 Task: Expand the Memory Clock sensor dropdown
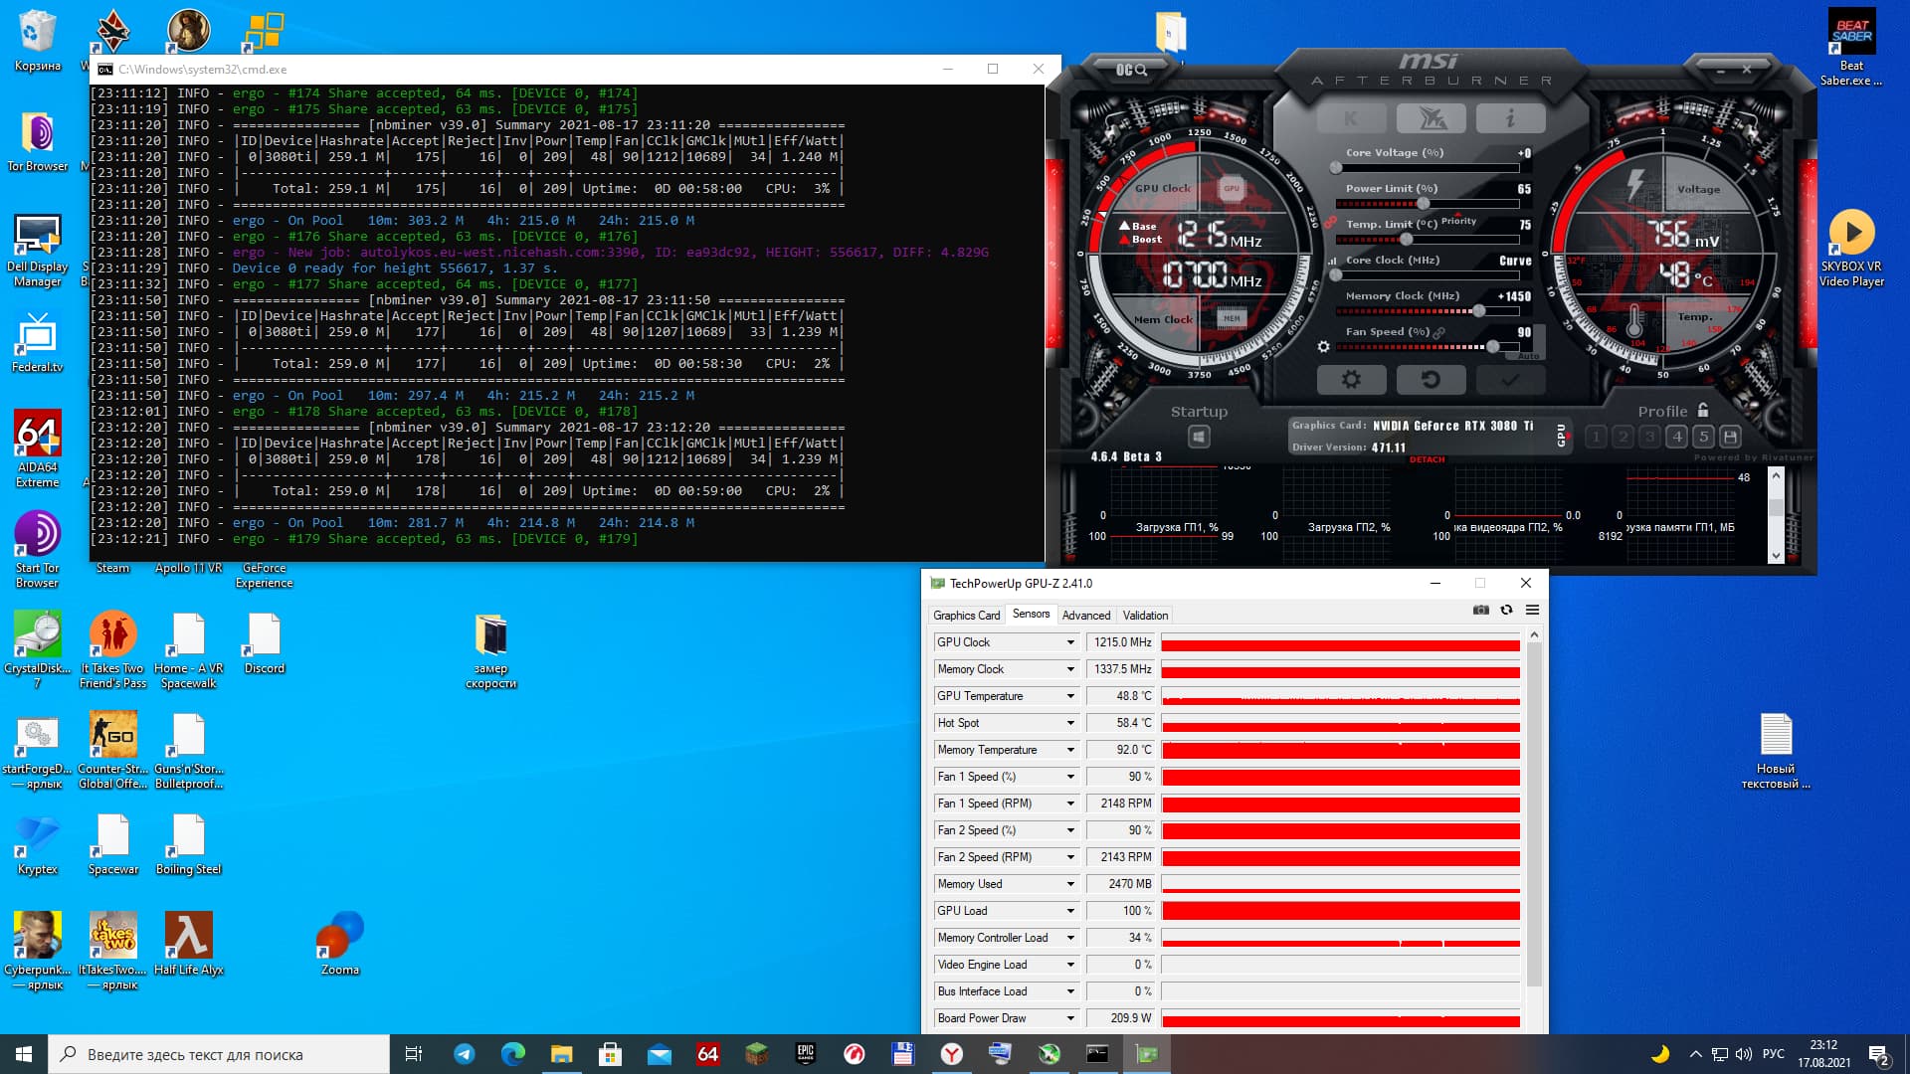[x=1070, y=669]
